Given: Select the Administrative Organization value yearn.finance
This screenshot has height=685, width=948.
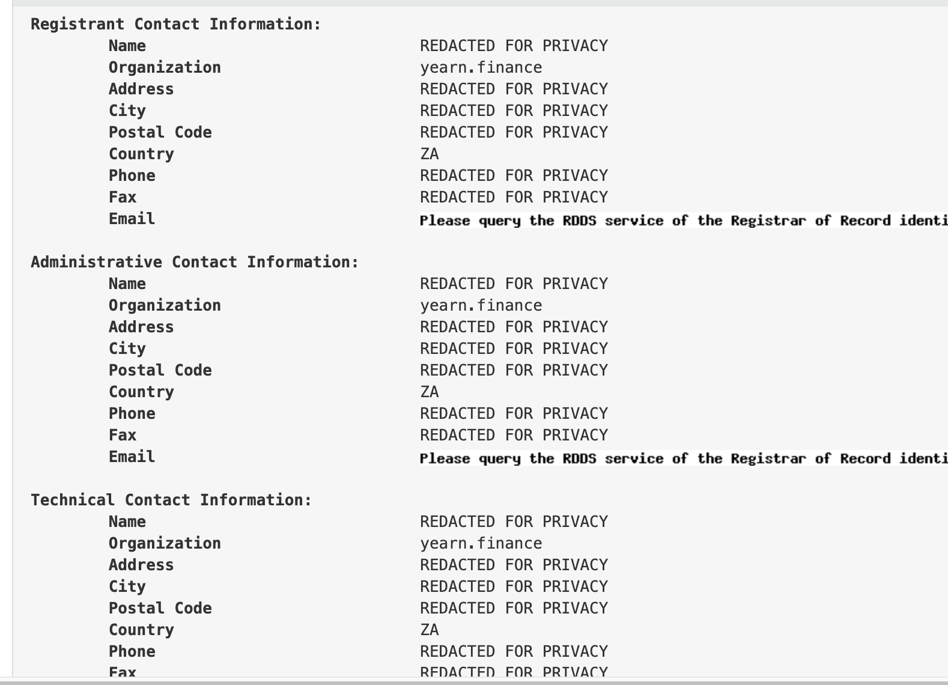Looking at the screenshot, I should point(481,305).
